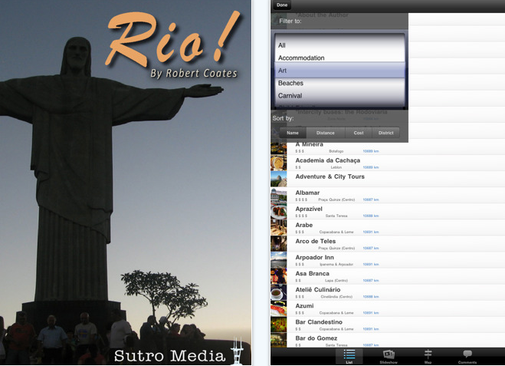Viewport: 505px width, 366px height.
Task: Tap the Bar do Gomez thumbnail
Action: click(x=279, y=340)
